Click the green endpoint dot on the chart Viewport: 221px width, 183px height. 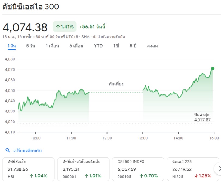pos(213,68)
